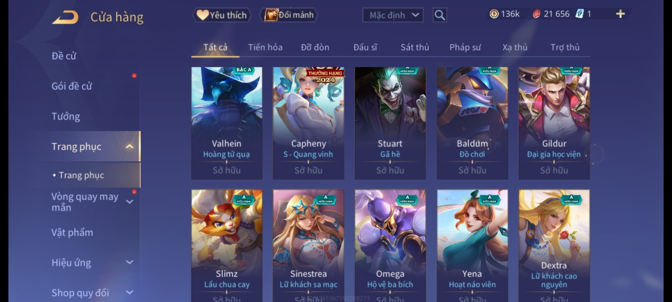Select the Stuart Gã hề skin card
Viewport: 672px width, 302px height.
pos(390,123)
